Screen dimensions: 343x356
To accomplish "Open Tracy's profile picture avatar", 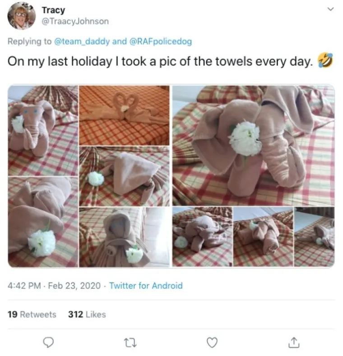I will (21, 15).
